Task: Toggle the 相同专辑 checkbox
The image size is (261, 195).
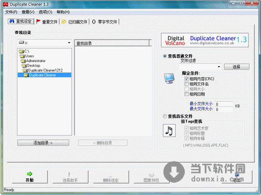Action: click(x=187, y=138)
